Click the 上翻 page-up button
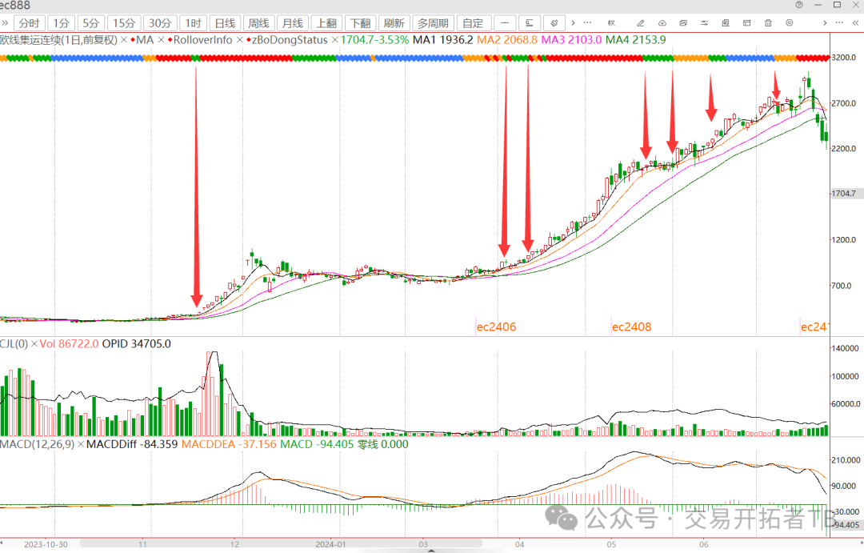Screen dimensions: 864x553 tap(326, 23)
